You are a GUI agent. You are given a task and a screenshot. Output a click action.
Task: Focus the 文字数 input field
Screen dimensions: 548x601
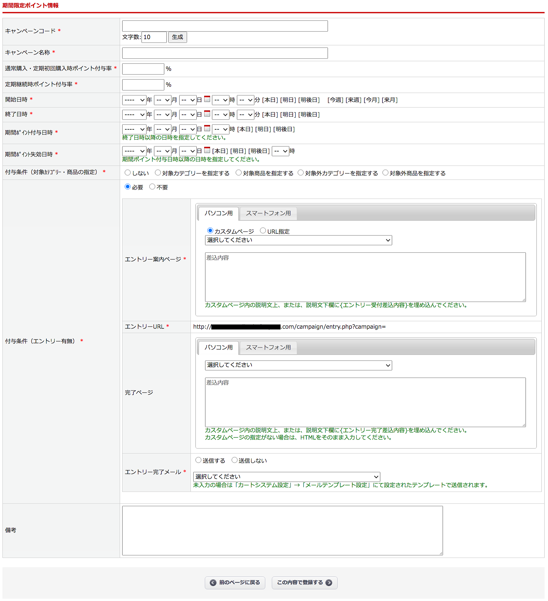coord(154,37)
